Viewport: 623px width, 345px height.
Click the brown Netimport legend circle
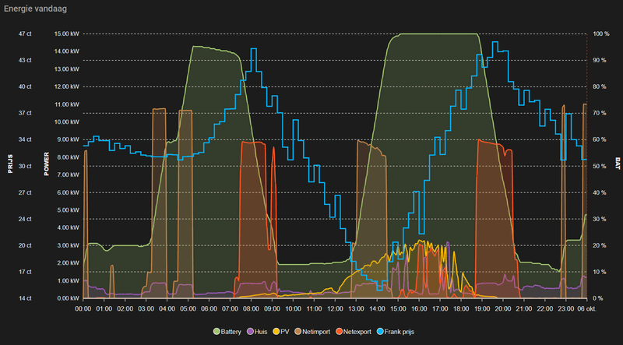pos(297,332)
